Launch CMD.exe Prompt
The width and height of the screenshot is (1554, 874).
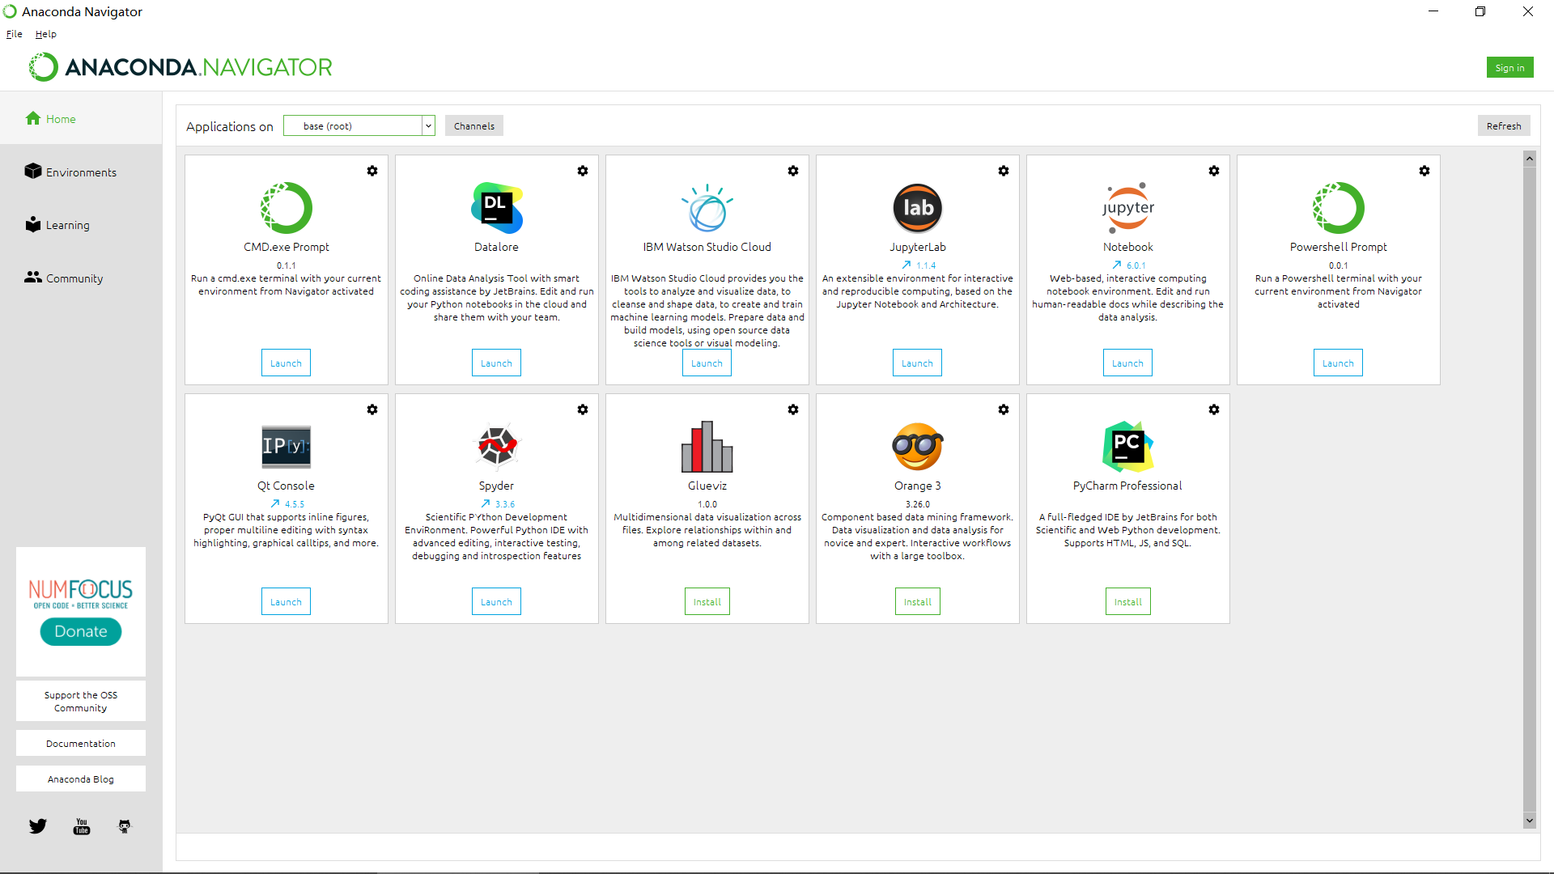[x=286, y=363]
